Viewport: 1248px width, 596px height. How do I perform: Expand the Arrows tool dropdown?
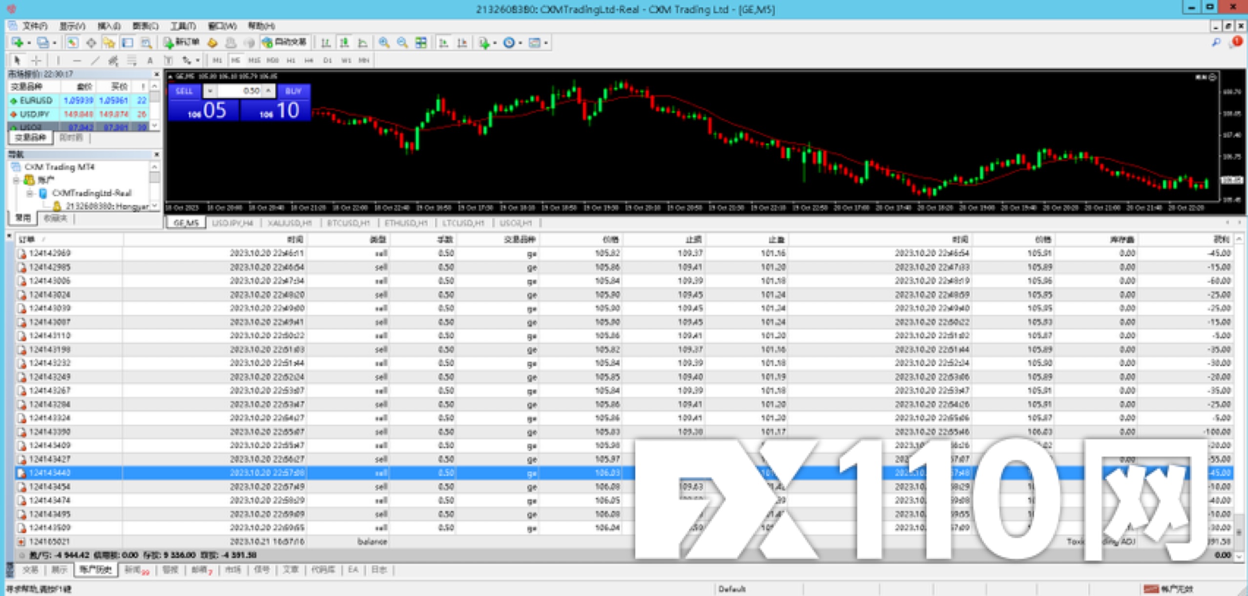197,61
